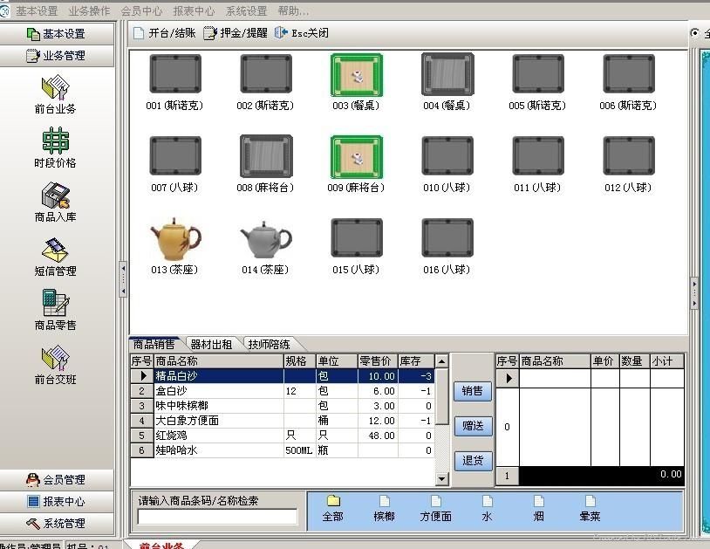
Task: Open the 业务操作 menu
Action: click(89, 11)
